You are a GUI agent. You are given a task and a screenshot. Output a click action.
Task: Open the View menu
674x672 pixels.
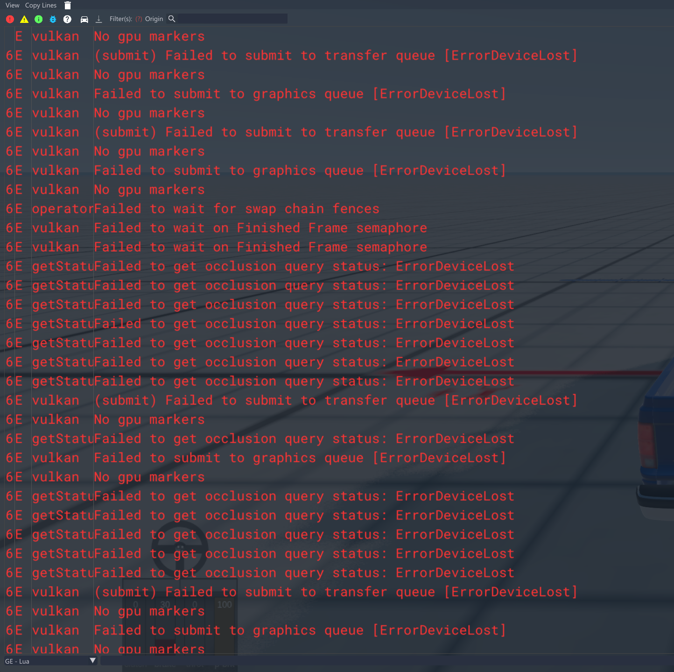pos(13,6)
